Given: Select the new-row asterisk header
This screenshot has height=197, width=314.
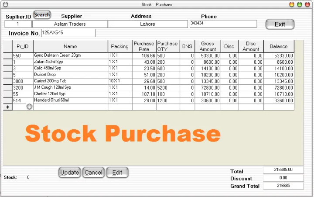Looking at the screenshot, I should tap(7, 107).
